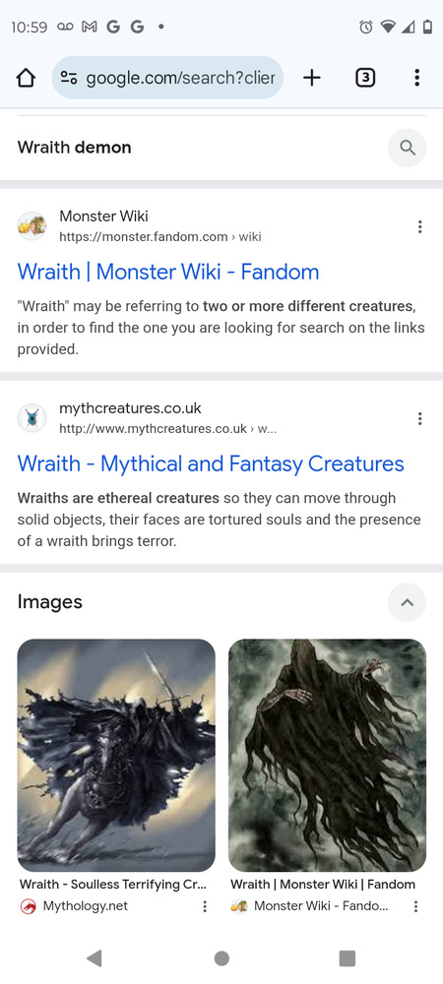The image size is (443, 984).
Task: Open options for Mythology.net image
Action: coord(205,906)
